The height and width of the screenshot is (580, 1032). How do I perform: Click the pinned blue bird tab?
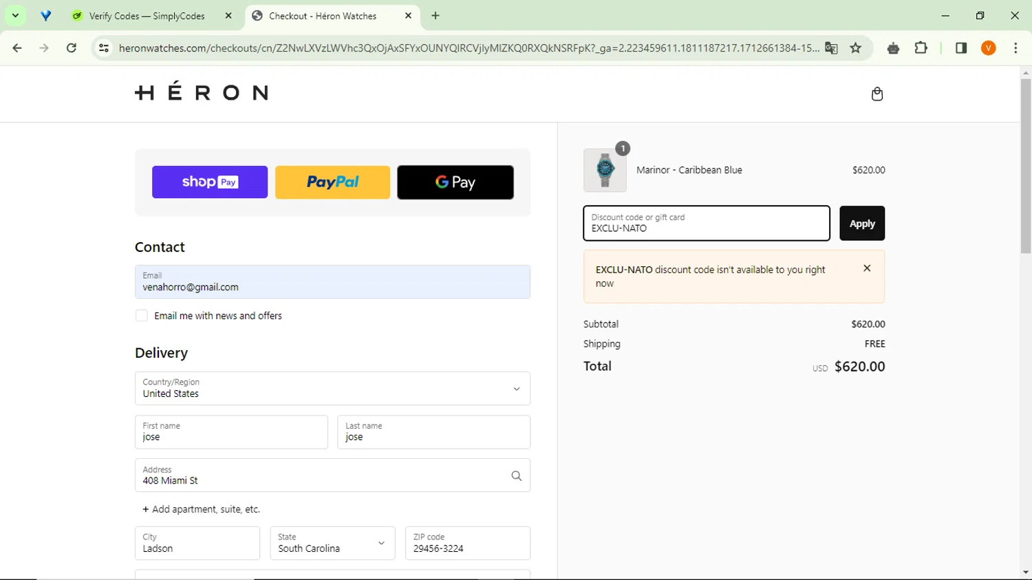[x=45, y=15]
